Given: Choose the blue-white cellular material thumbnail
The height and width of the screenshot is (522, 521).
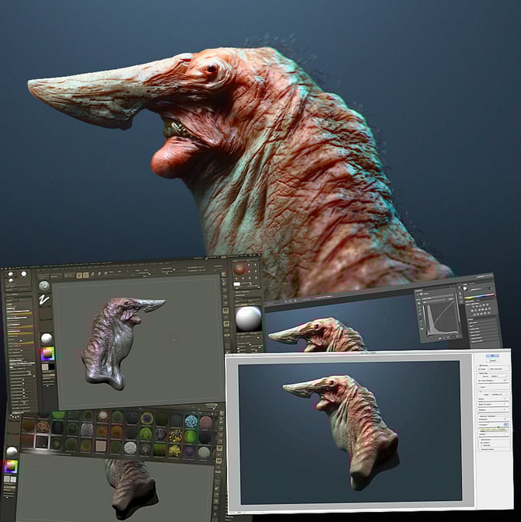Looking at the screenshot, I should tap(191, 422).
